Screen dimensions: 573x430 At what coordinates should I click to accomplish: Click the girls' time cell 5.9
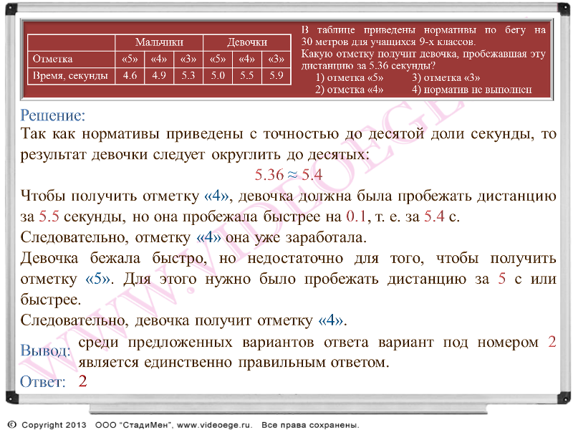tap(276, 76)
